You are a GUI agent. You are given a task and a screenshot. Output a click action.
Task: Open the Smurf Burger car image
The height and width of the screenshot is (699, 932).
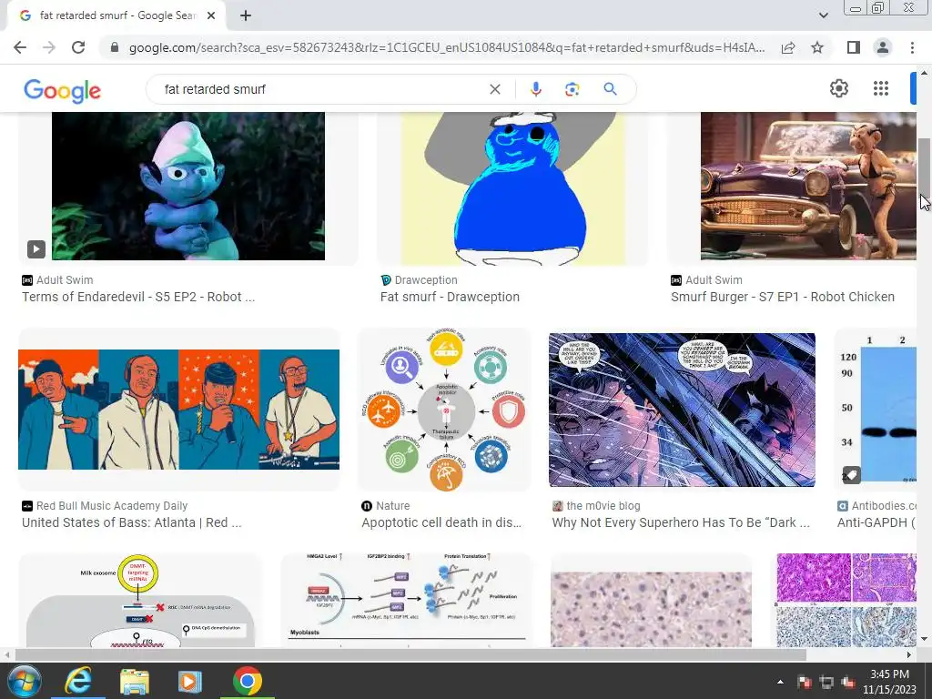808,186
